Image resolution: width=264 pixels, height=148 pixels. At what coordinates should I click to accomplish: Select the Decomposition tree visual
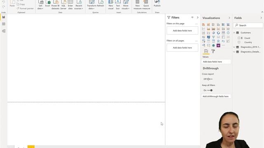click(203, 46)
